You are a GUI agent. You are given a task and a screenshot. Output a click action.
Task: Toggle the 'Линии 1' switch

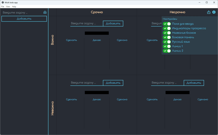click(x=167, y=46)
